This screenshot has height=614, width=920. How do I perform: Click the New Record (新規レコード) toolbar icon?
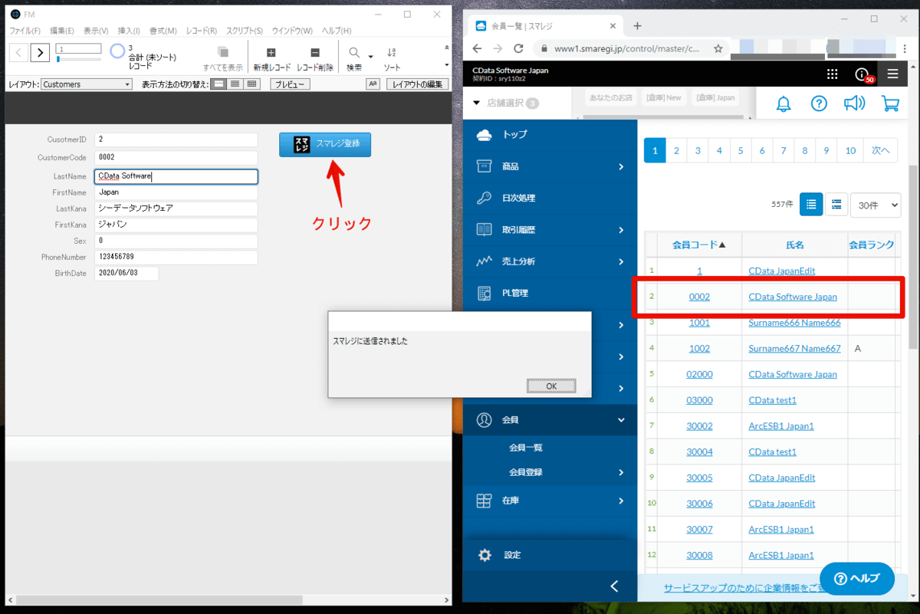click(x=271, y=53)
